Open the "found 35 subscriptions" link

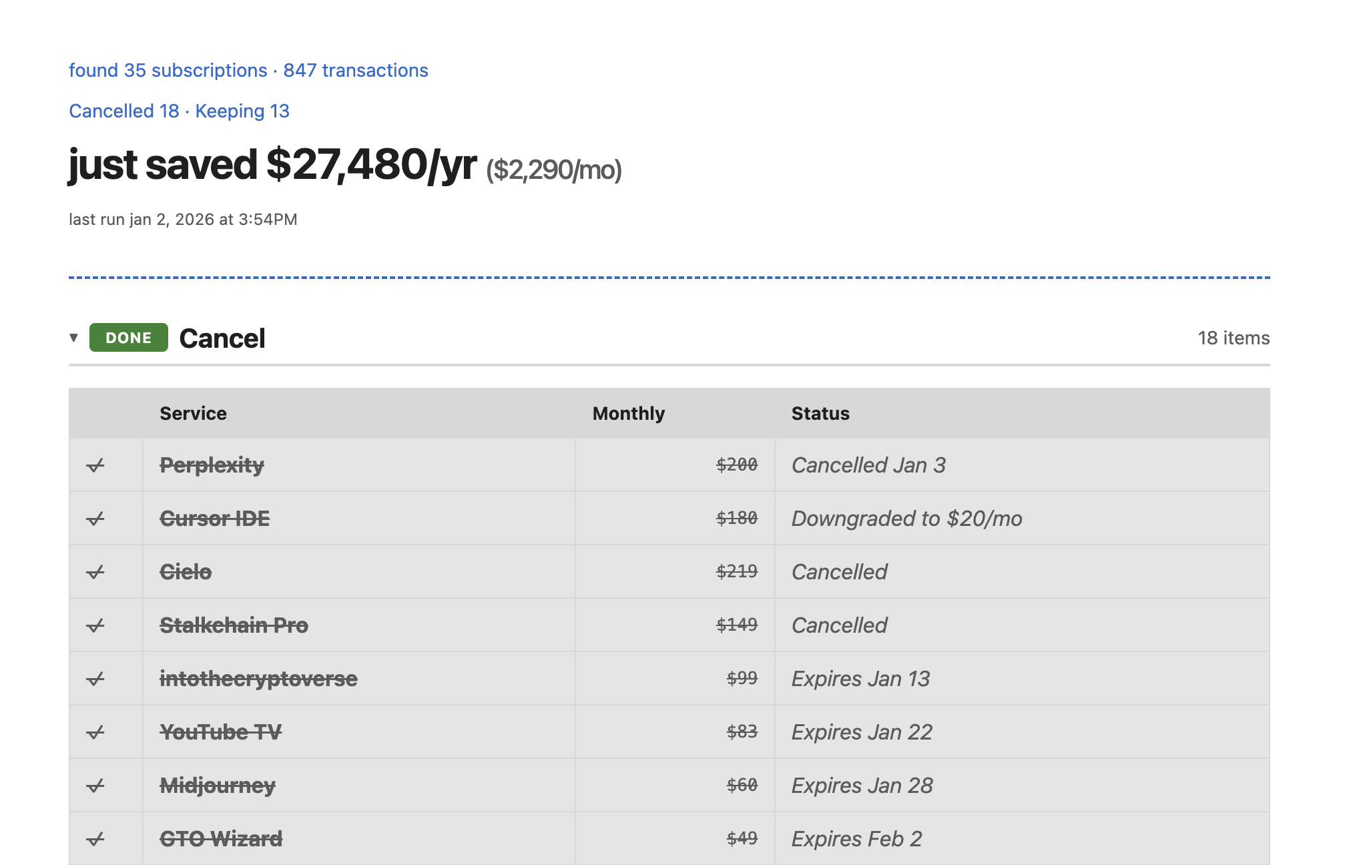[168, 70]
